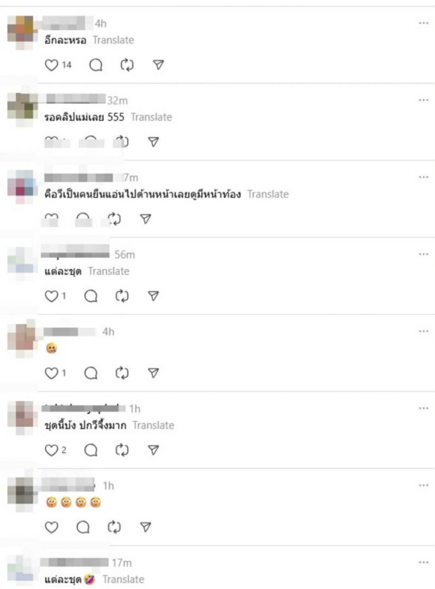The height and width of the screenshot is (589, 435).
Task: Like the 'ชุดนี้บัง ปกรีจึ้งมาก' comment
Action: pyautogui.click(x=52, y=450)
